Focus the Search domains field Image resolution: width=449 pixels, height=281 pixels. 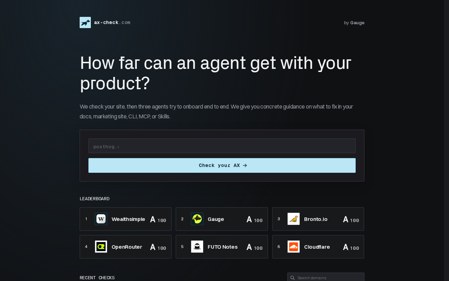coord(326,277)
